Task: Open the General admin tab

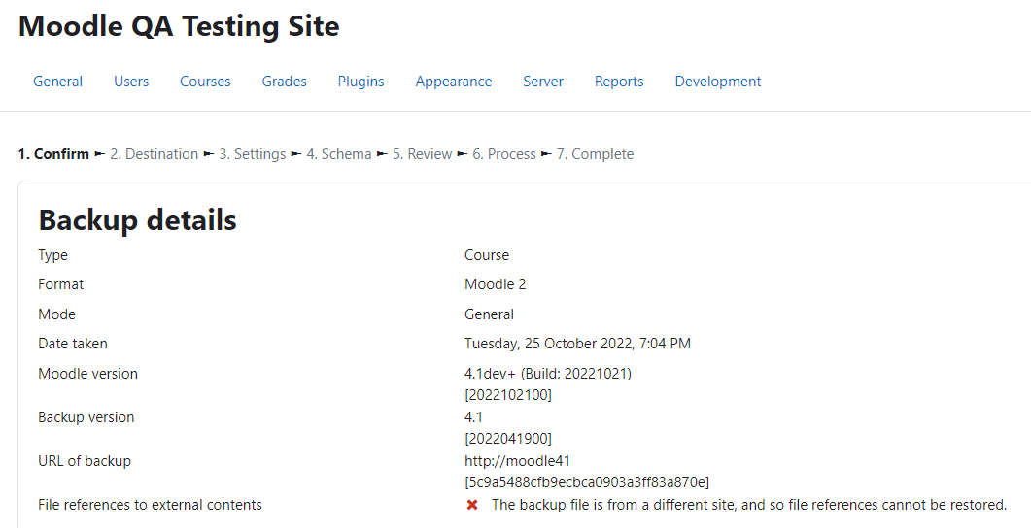Action: (x=58, y=82)
